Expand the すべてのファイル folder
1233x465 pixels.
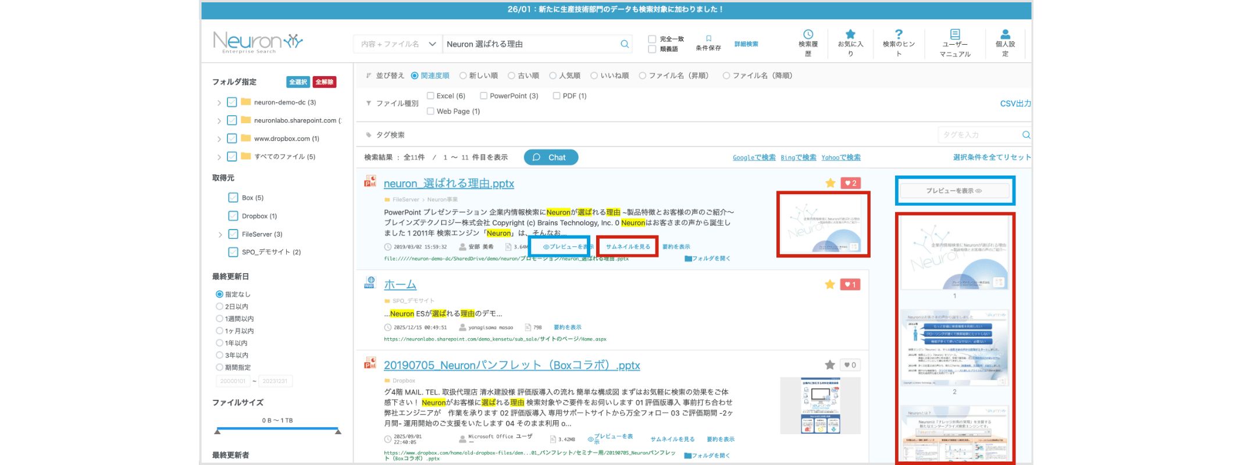[x=219, y=157]
